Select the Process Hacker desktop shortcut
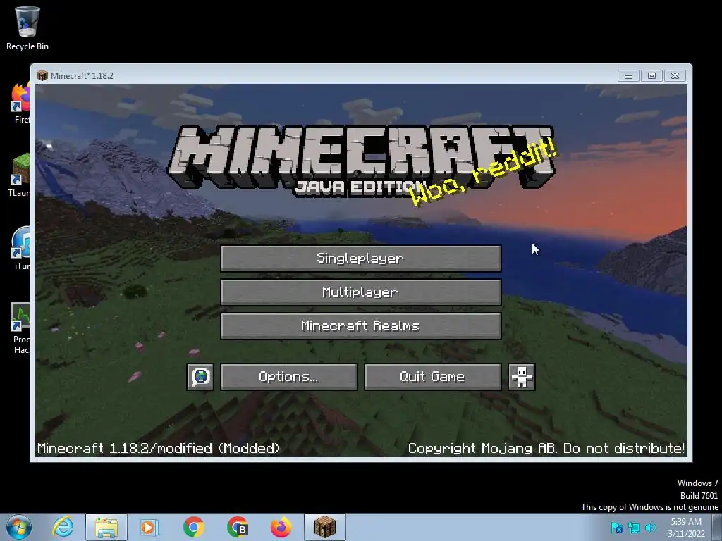 [20, 328]
